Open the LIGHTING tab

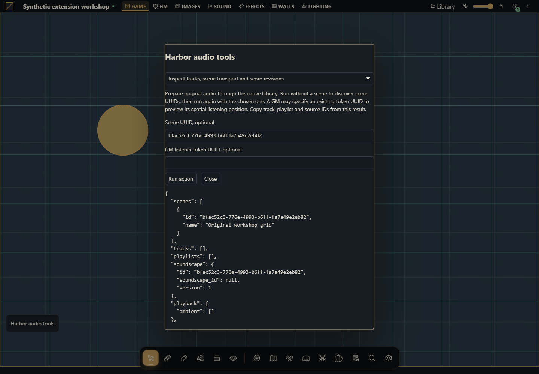pyautogui.click(x=317, y=6)
